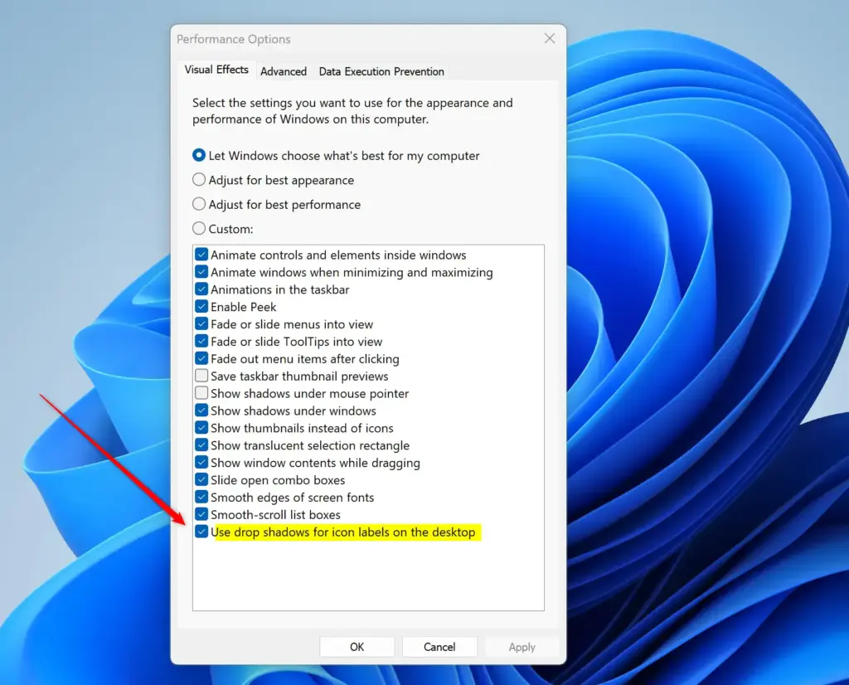Image resolution: width=849 pixels, height=685 pixels.
Task: Uncheck Show shadows under windows
Action: 201,411
